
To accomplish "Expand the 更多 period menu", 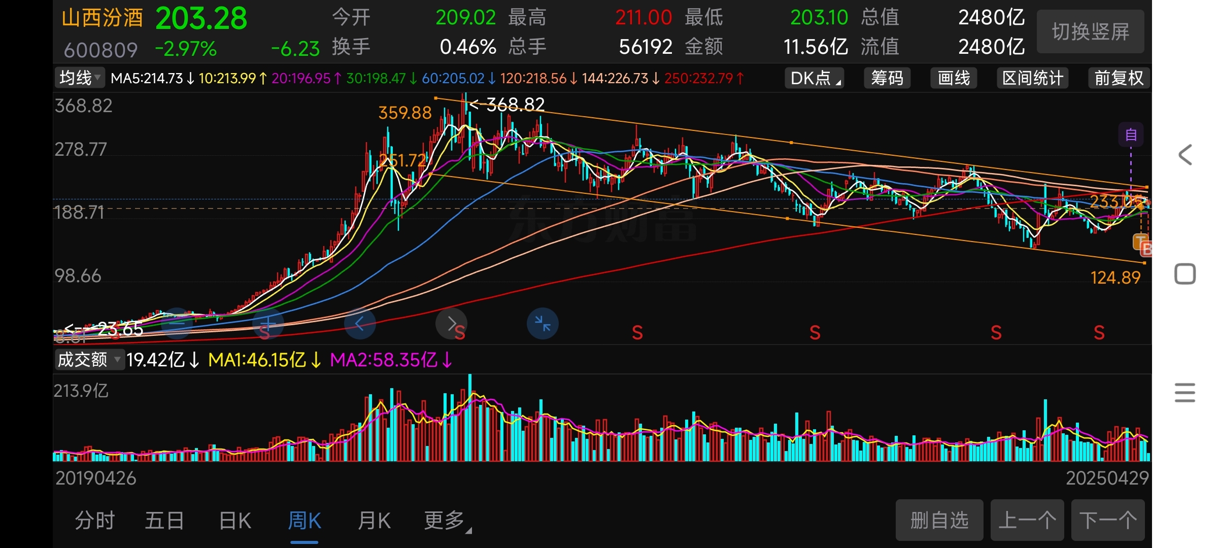I will [448, 521].
